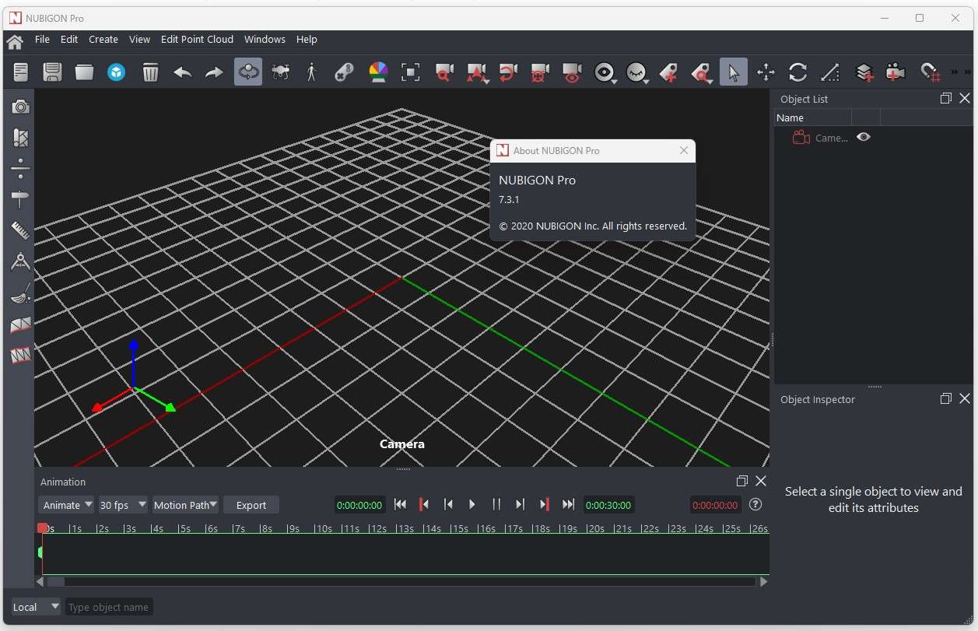Toggle the orbit navigation mode button
This screenshot has width=978, height=631.
(248, 72)
